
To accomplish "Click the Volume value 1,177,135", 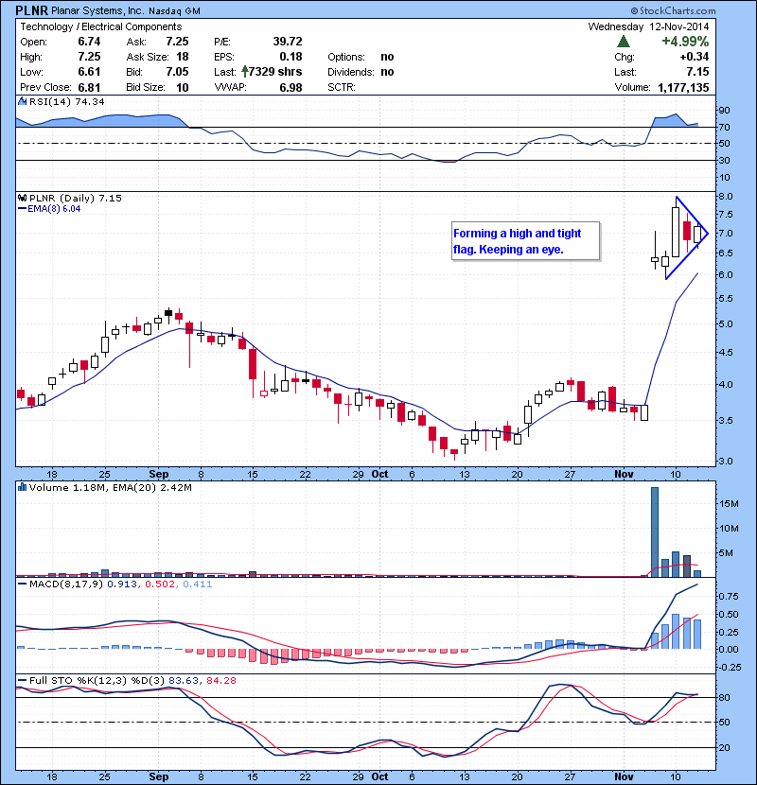I will pos(683,87).
